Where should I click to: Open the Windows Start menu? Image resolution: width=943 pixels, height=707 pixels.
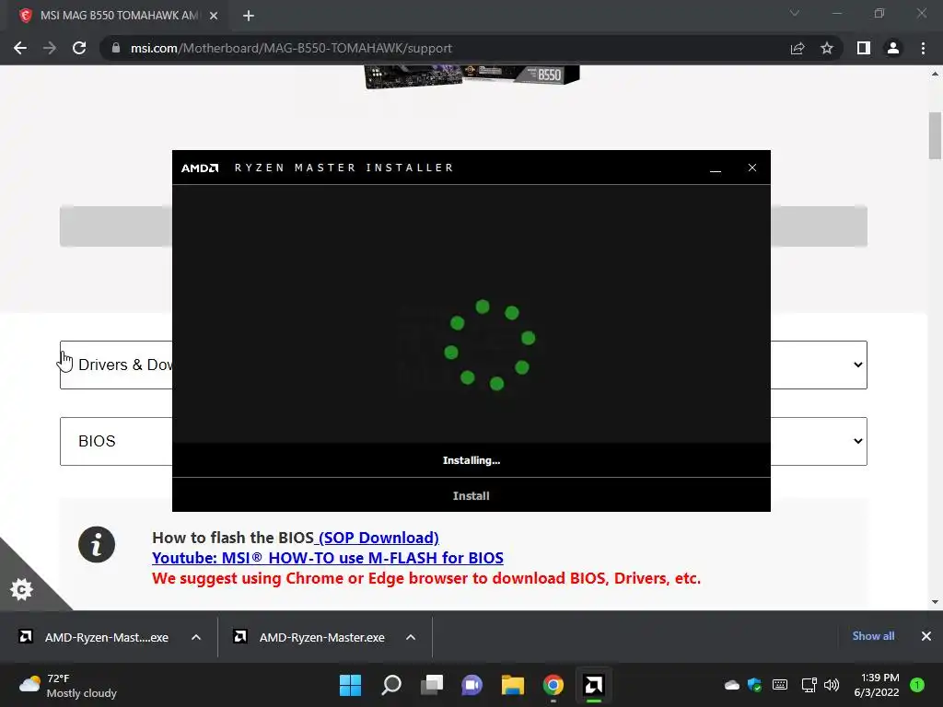coord(350,685)
